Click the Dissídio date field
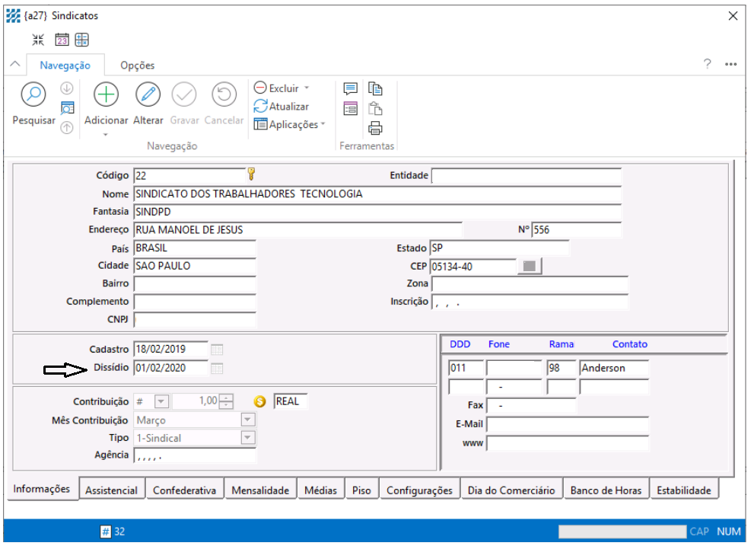 point(171,368)
